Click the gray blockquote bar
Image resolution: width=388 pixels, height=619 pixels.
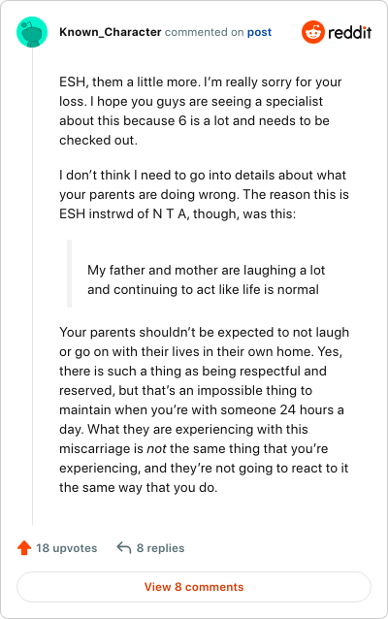pos(70,274)
